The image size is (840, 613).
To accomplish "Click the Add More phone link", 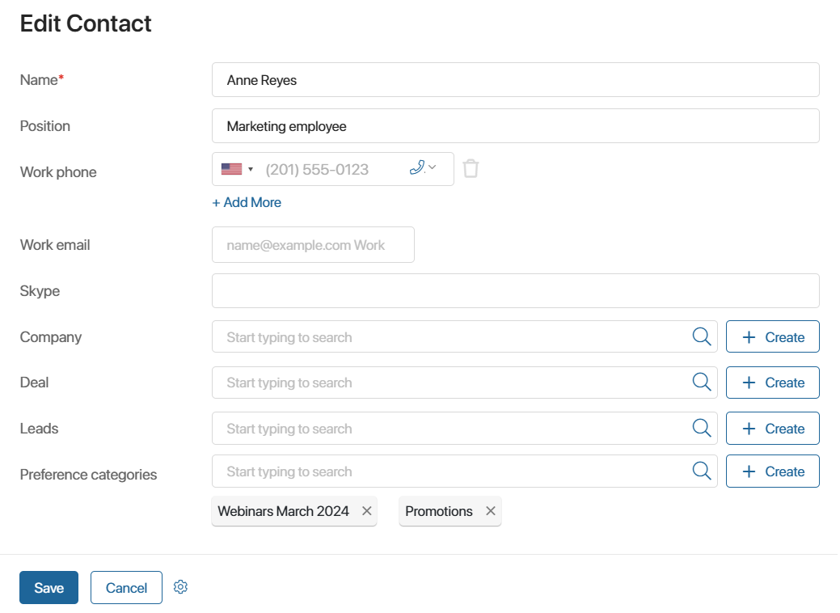I will pyautogui.click(x=247, y=202).
